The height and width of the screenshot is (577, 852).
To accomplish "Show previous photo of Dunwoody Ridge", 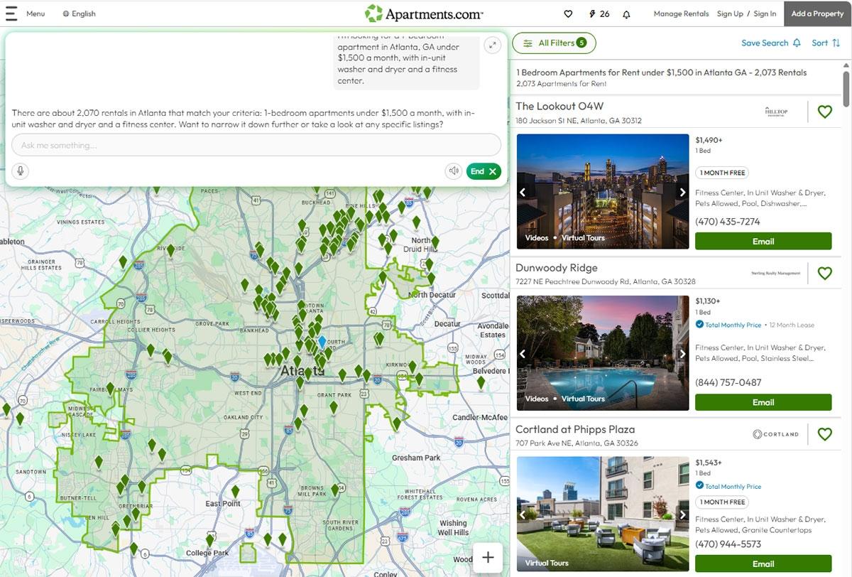I will tap(523, 353).
